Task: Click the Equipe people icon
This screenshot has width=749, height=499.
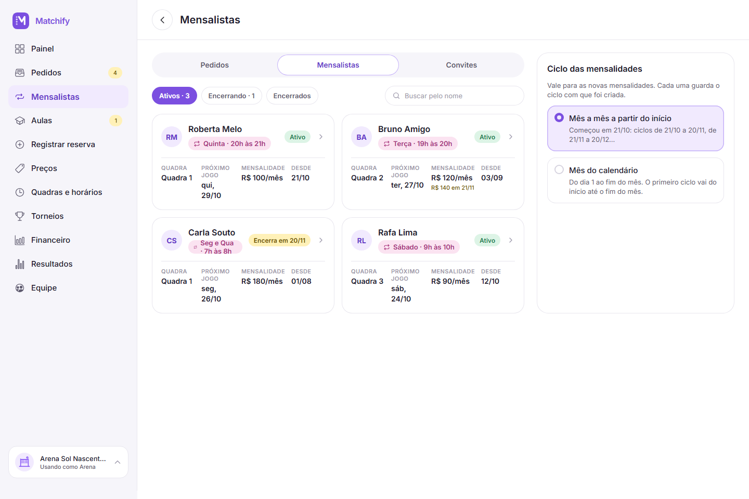Action: (x=20, y=288)
